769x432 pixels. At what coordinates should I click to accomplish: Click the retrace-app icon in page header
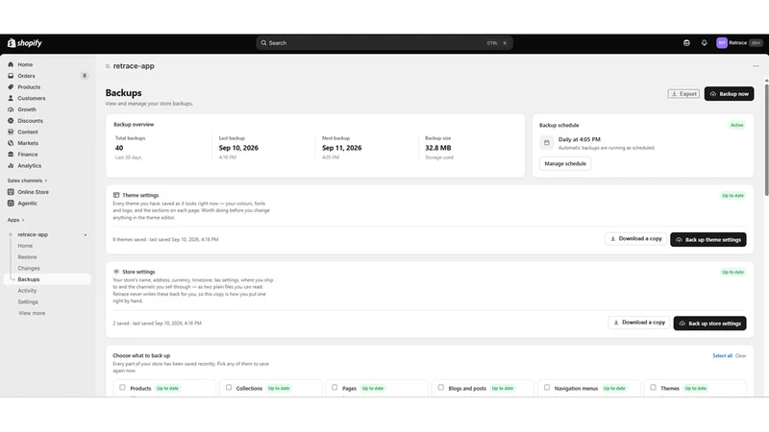click(x=108, y=66)
